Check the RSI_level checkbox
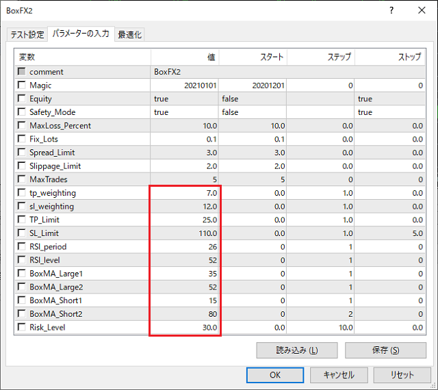 [x=21, y=259]
